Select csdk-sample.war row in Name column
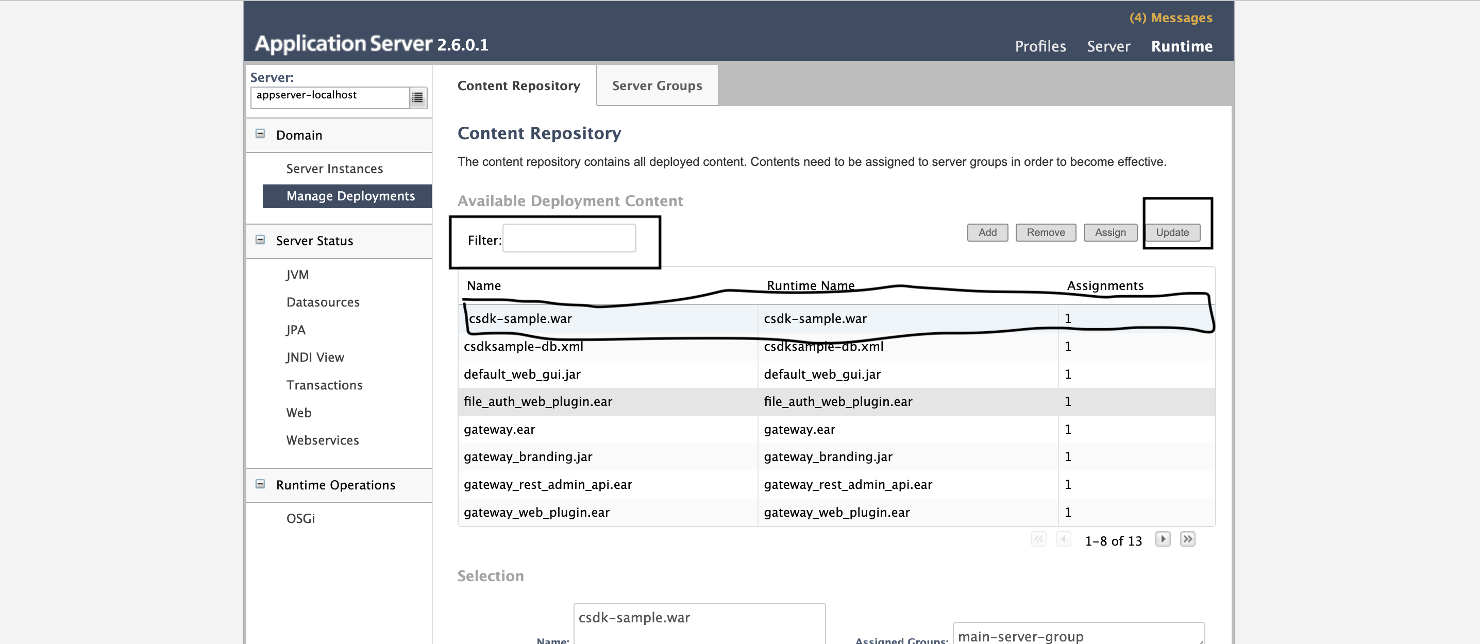Viewport: 1480px width, 644px height. pos(608,318)
